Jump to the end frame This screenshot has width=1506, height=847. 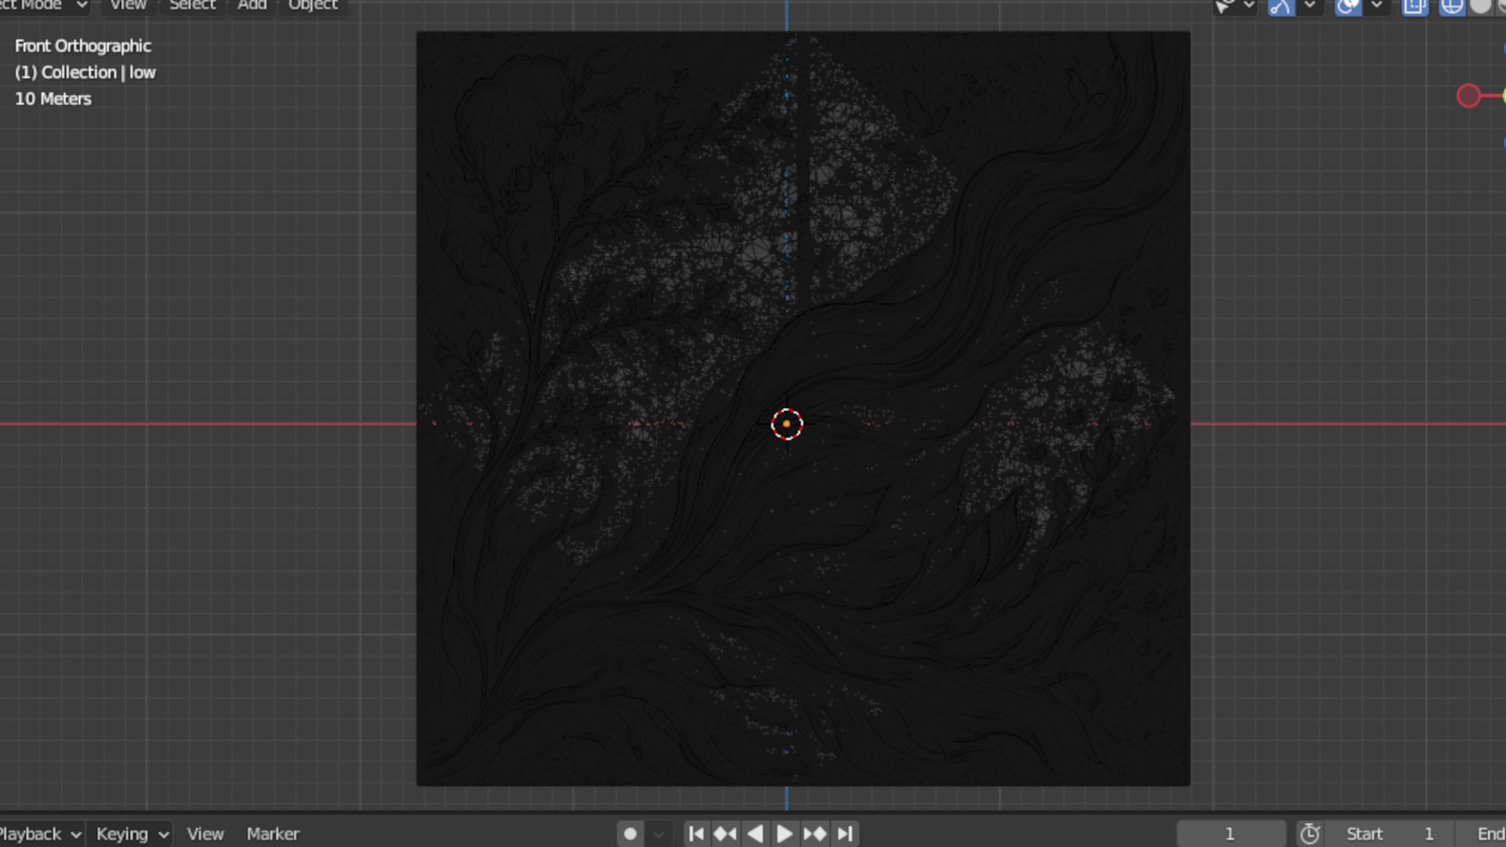[x=845, y=834]
